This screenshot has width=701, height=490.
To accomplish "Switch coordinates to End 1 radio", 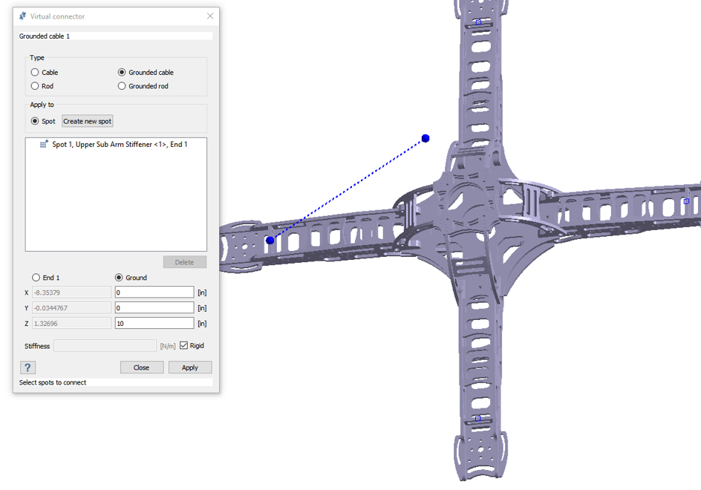I will 36,278.
